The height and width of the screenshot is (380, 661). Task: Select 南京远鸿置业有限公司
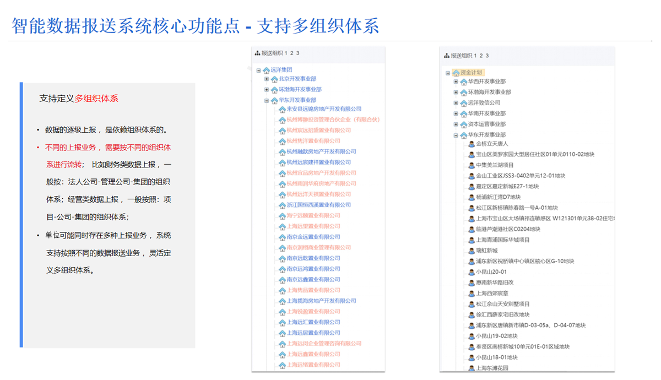tap(313, 269)
